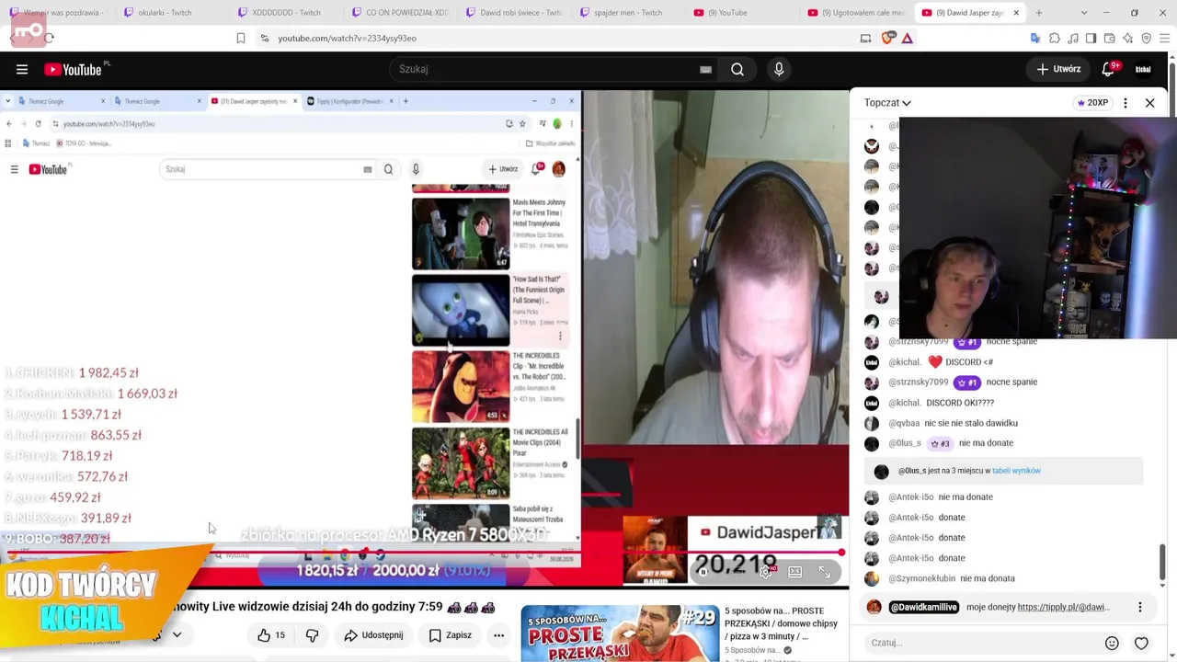The width and height of the screenshot is (1177, 662).
Task: Open a new browser tab
Action: tap(1039, 13)
